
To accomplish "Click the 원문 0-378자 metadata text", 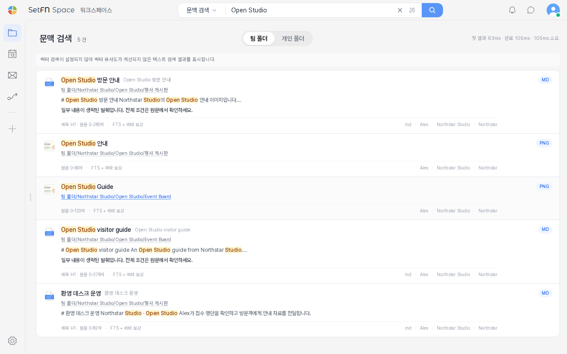I will pos(92,274).
